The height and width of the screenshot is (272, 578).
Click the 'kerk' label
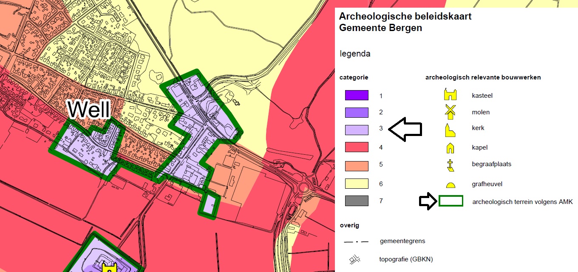click(x=478, y=128)
